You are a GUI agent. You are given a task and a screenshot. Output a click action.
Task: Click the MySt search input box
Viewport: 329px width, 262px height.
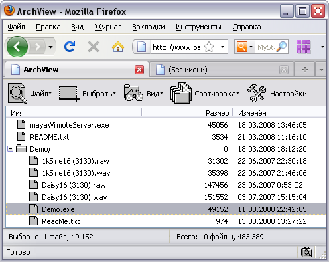pos(265,47)
